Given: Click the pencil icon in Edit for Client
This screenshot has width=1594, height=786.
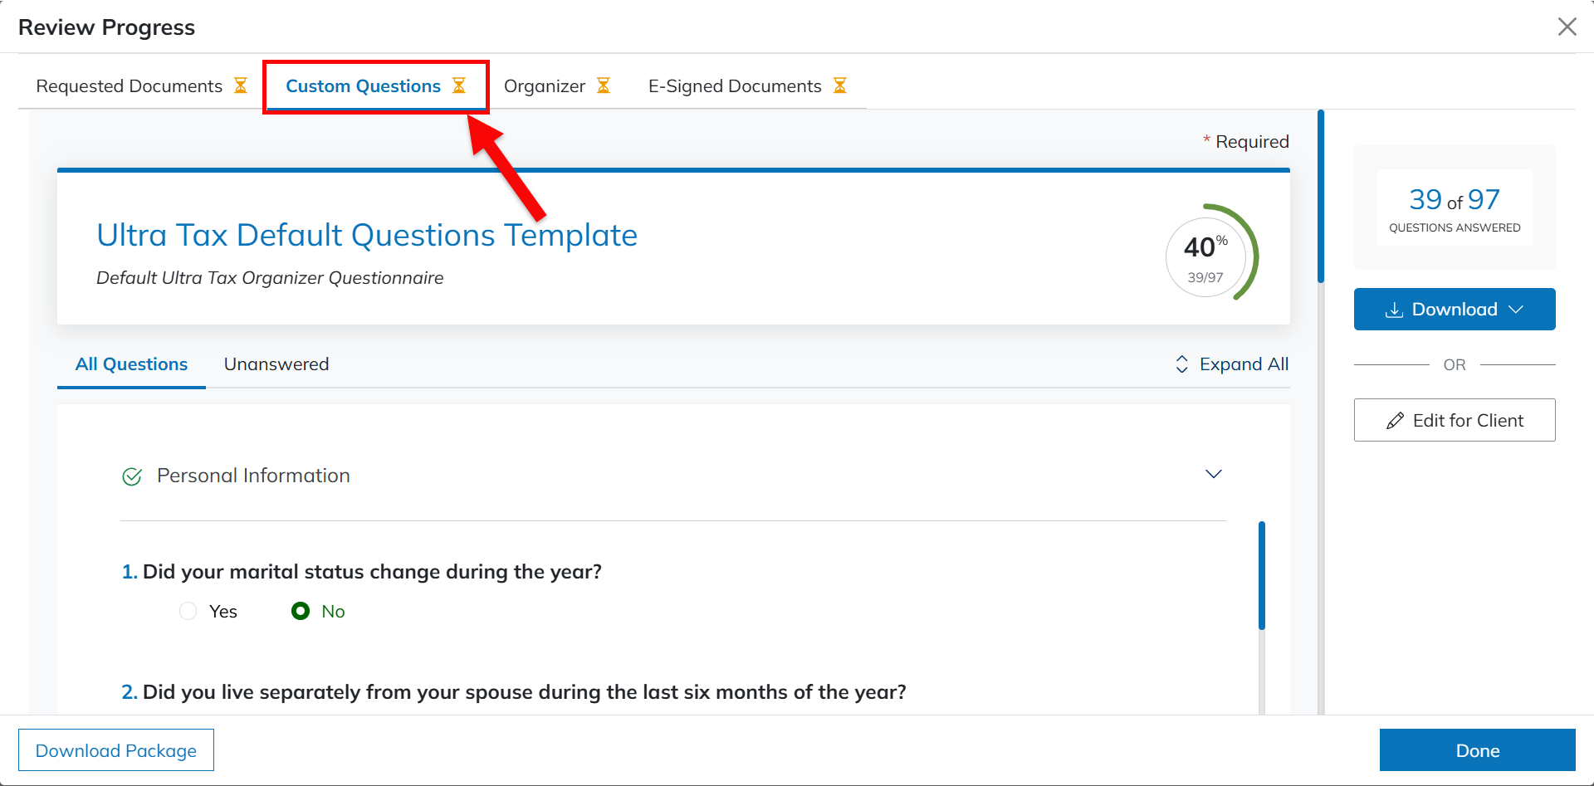Looking at the screenshot, I should [x=1396, y=421].
